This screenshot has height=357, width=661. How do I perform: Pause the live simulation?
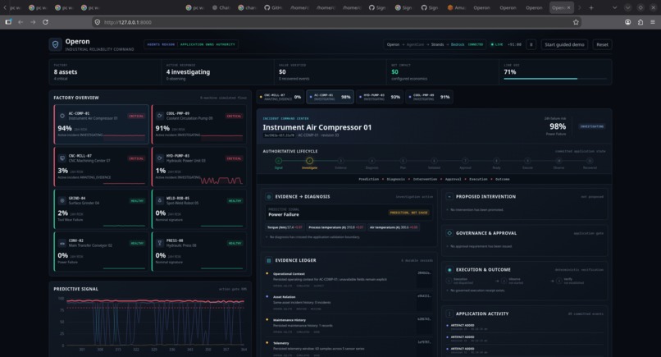pos(531,44)
